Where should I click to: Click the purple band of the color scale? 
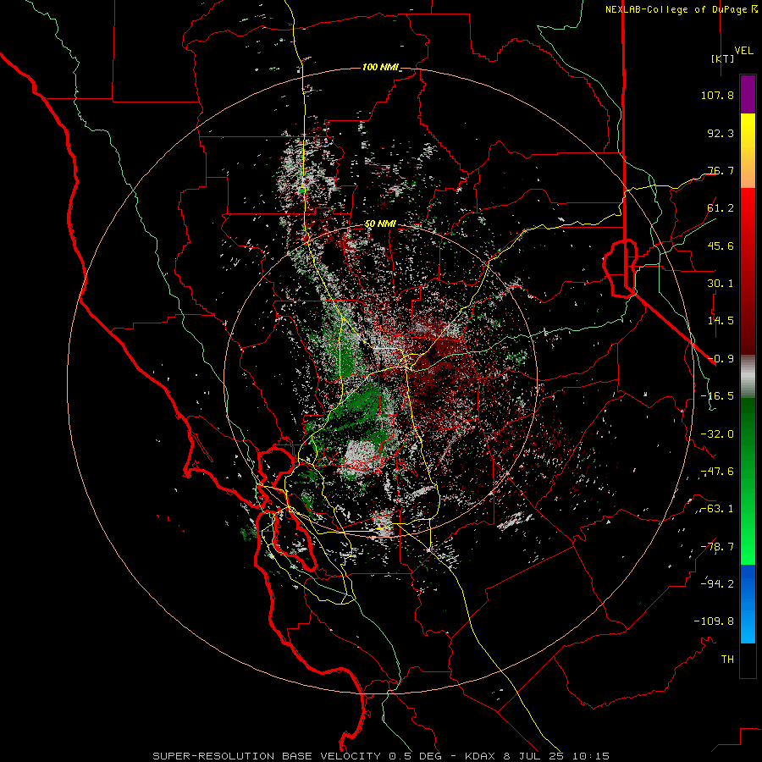pyautogui.click(x=748, y=94)
